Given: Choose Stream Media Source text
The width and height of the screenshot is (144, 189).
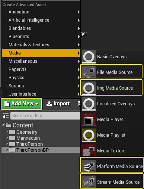Looking at the screenshot, I should coord(118,182).
